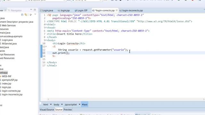Click the left arrow of horizontal scrollbar
This screenshot has width=205, height=115.
click(x=48, y=99)
